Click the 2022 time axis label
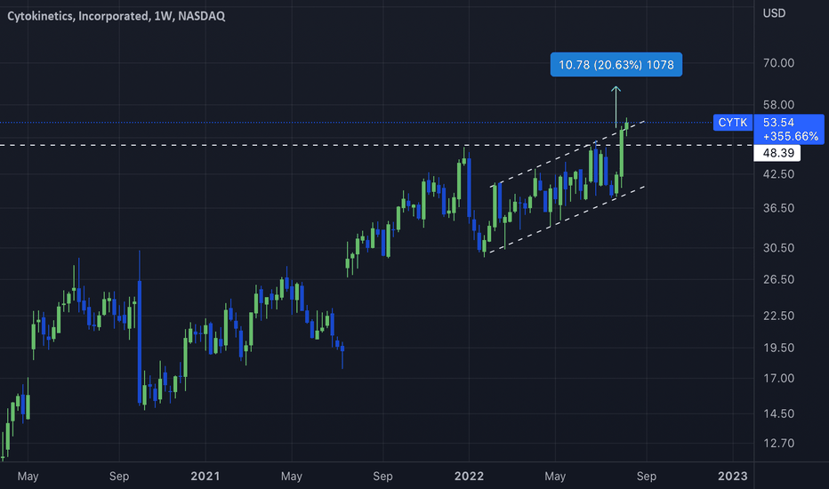829x489 pixels. tap(469, 477)
